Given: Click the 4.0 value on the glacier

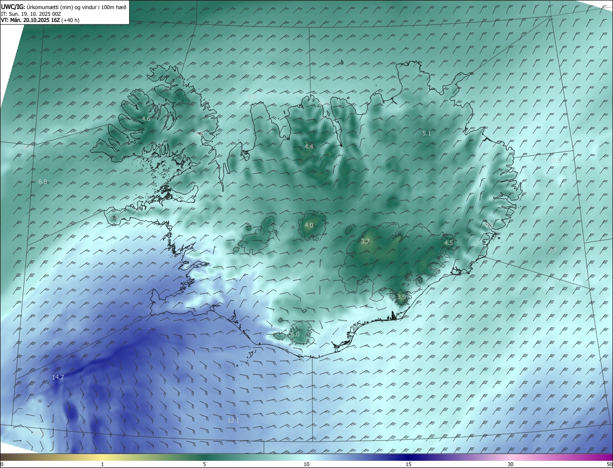Looking at the screenshot, I should pos(309,225).
